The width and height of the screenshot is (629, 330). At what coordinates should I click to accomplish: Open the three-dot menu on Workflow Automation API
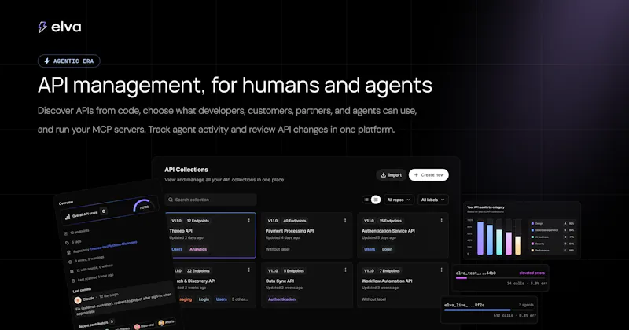[441, 269]
